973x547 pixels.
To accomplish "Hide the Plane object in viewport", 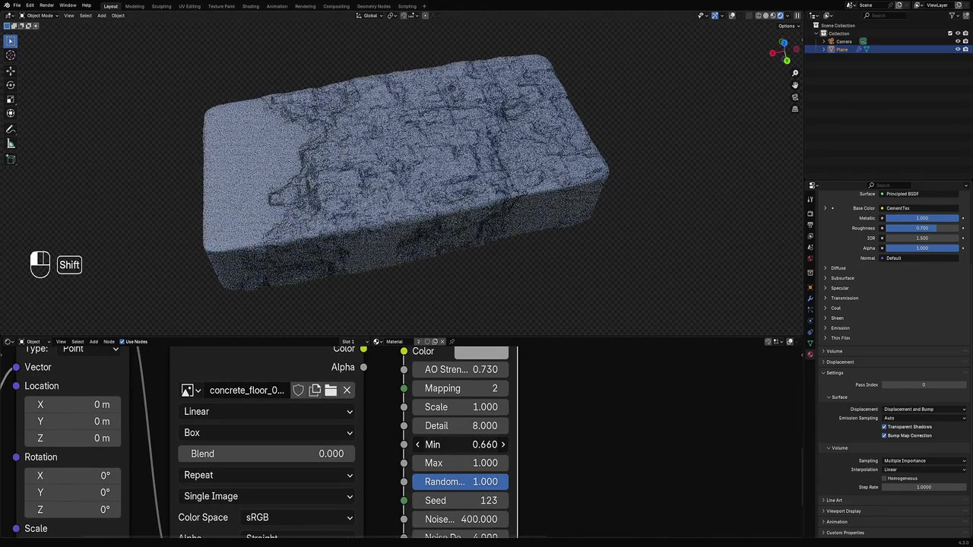I will [957, 49].
